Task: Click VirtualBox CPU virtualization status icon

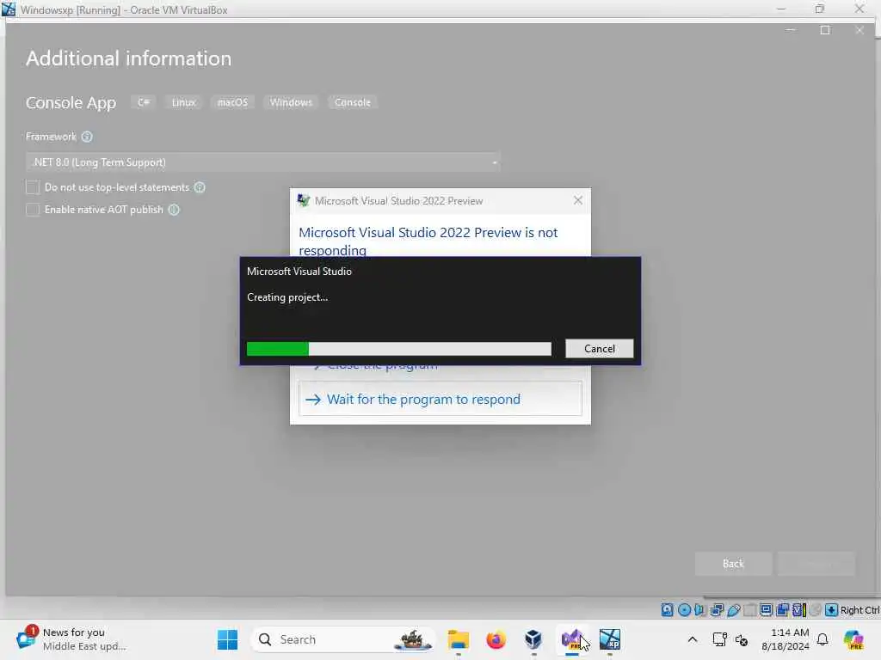Action: pos(799,609)
